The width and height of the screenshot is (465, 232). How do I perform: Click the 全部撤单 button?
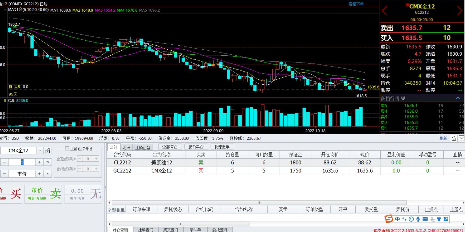click(116, 210)
